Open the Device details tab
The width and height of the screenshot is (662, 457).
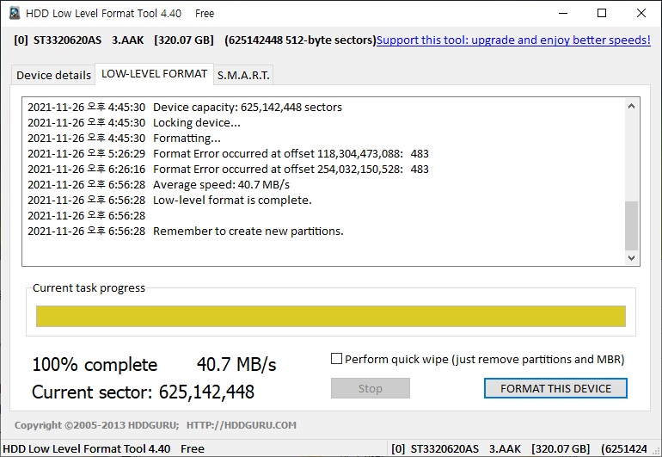[x=53, y=75]
